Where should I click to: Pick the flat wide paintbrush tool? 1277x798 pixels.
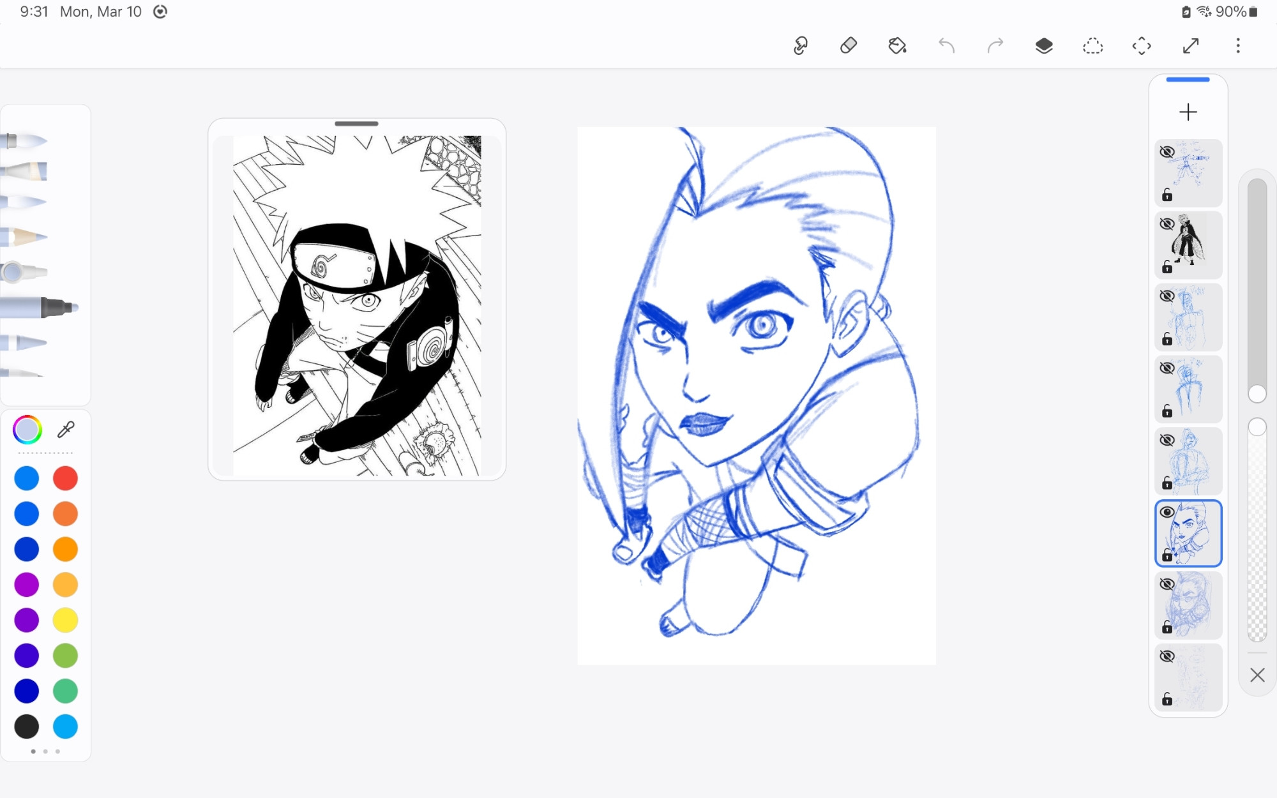[x=24, y=171]
